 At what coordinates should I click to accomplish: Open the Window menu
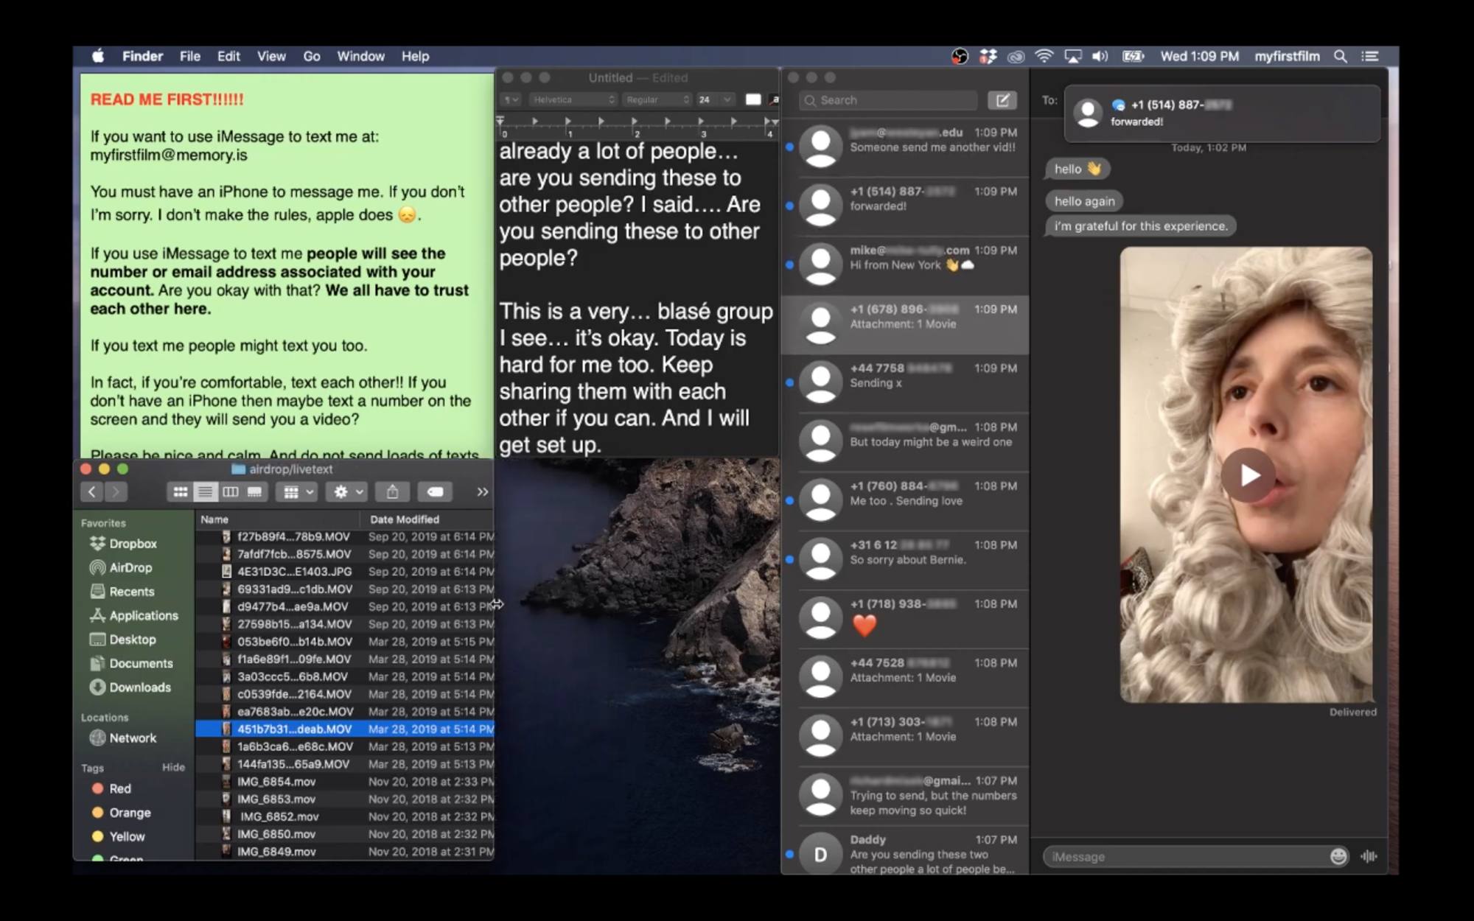360,56
